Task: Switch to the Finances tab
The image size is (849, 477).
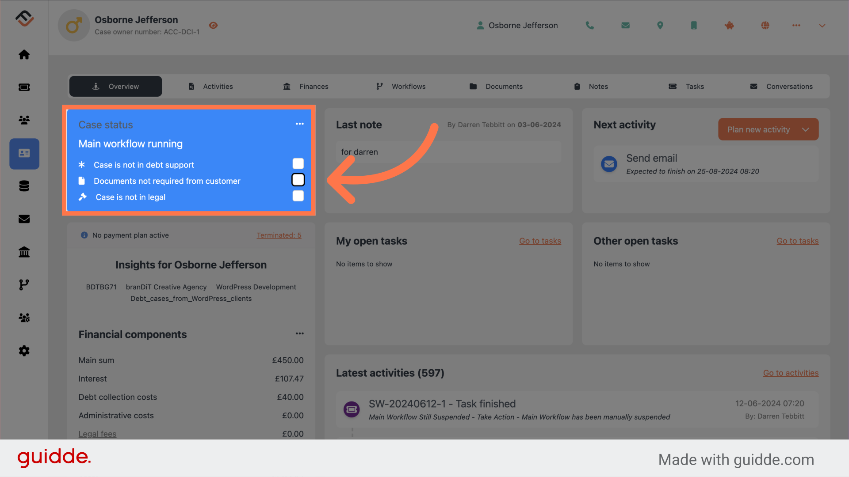Action: click(x=306, y=87)
